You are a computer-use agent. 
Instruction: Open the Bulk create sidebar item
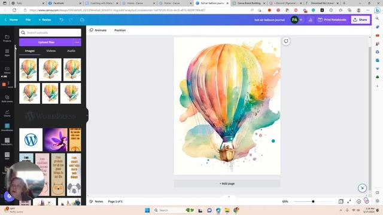[7, 99]
